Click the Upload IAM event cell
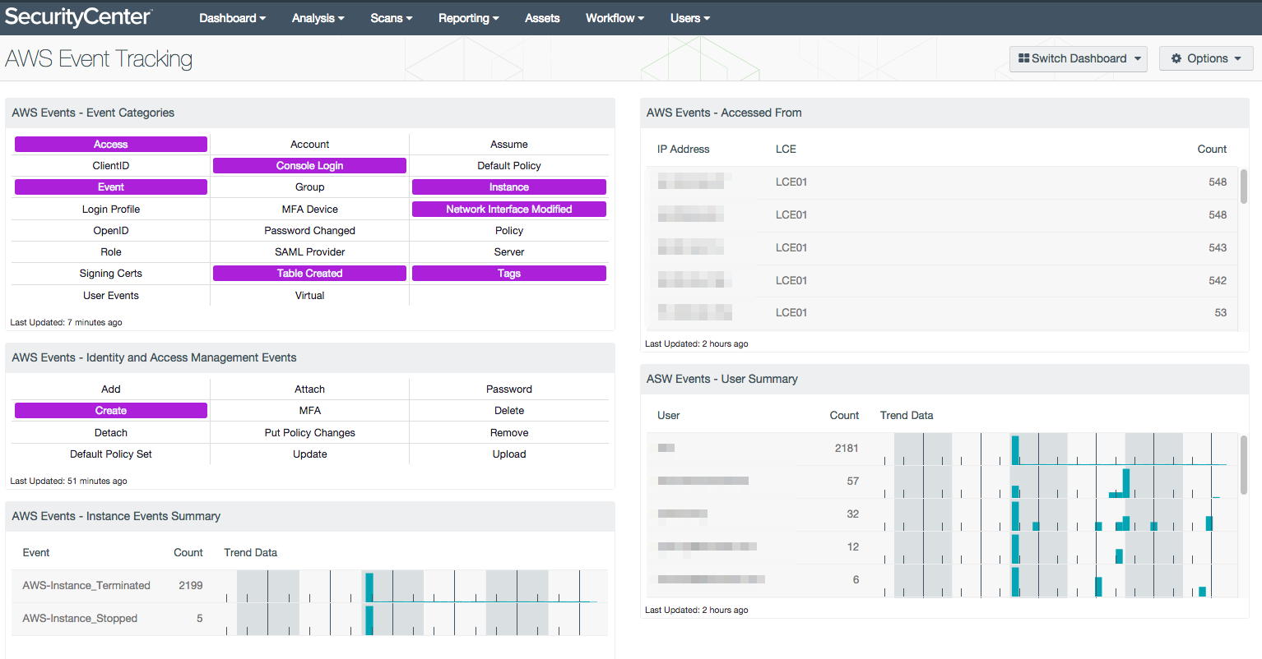 pyautogui.click(x=509, y=454)
